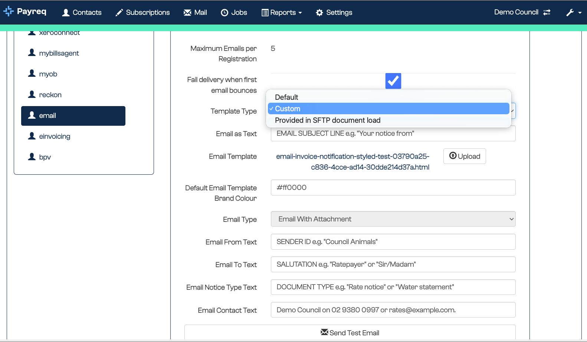Screen dimensions: 587x342
Task: Select the email channel tab
Action: [x=73, y=116]
